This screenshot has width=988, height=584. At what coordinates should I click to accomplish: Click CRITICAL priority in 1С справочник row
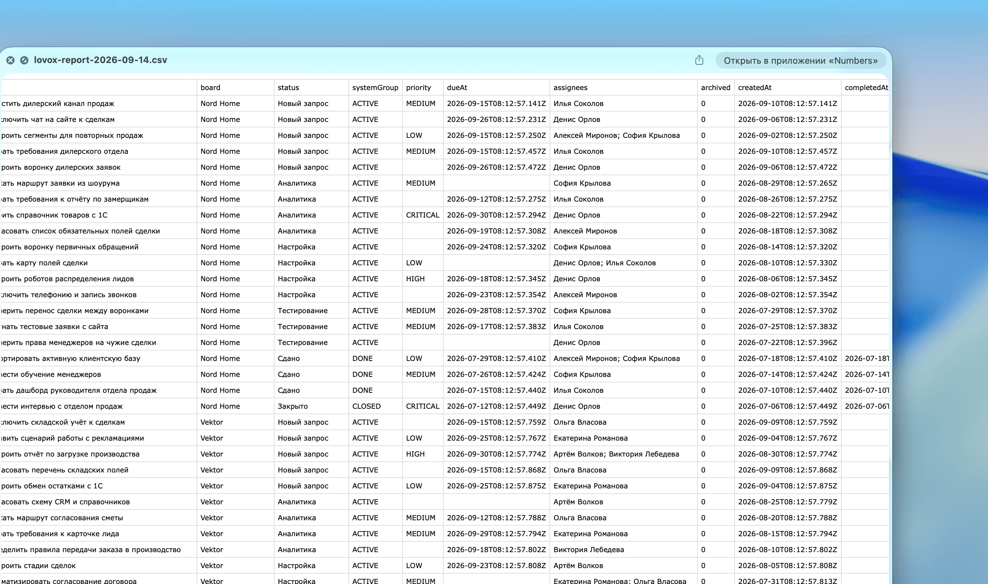point(423,215)
